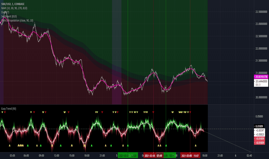269x159 pixels.
Task: Click the SMA Extrapolation (close, 90, 10) label
Action: point(17,21)
